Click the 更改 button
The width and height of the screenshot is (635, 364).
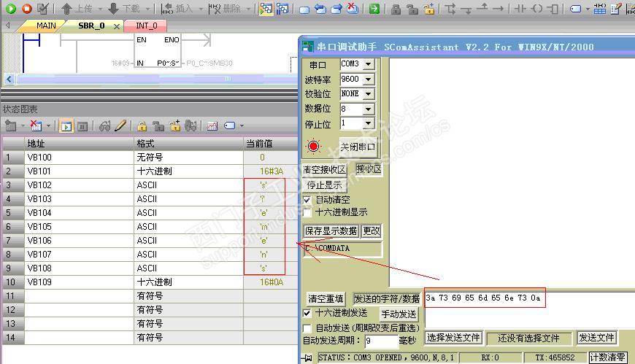coord(371,231)
